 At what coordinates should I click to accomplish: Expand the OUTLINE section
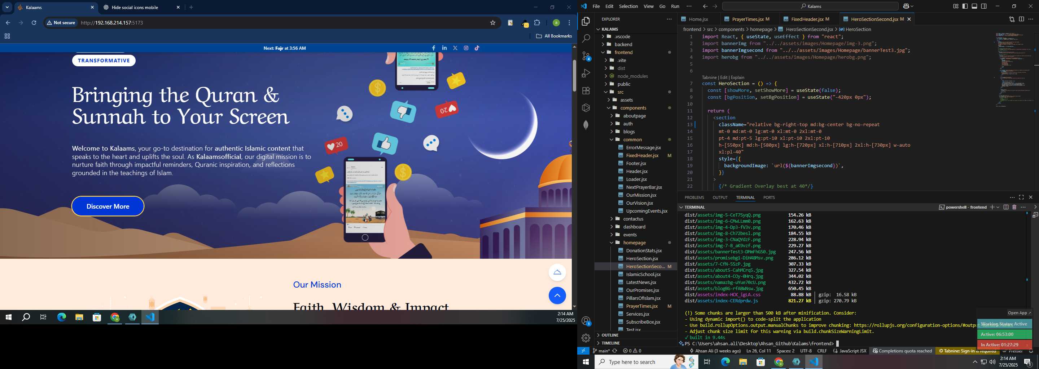point(635,335)
